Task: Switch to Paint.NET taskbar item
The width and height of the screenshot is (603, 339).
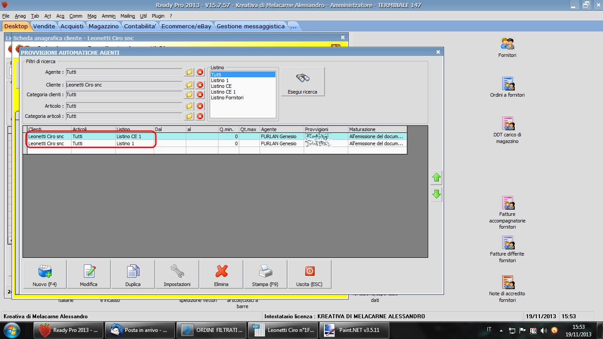Action: point(354,330)
